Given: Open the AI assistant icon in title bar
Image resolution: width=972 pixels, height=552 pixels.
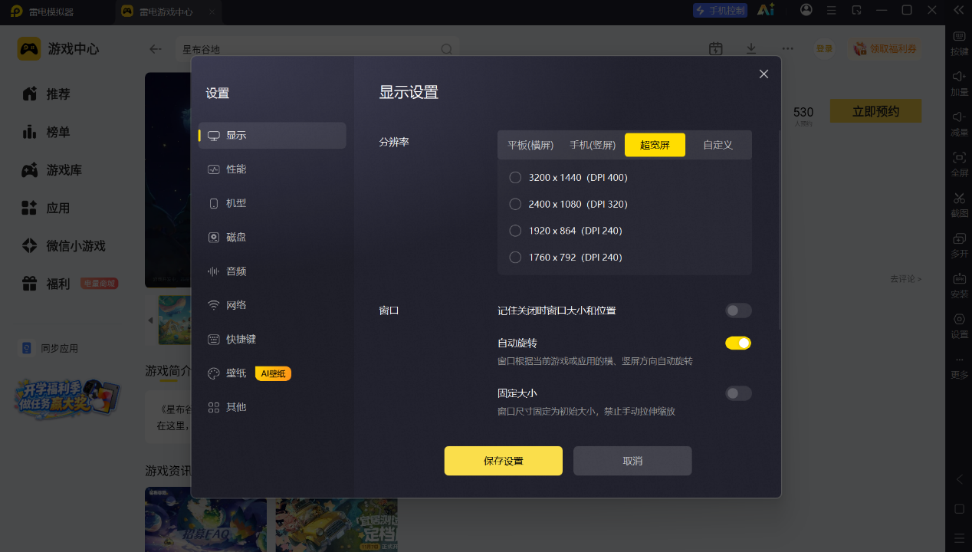Looking at the screenshot, I should [x=765, y=10].
